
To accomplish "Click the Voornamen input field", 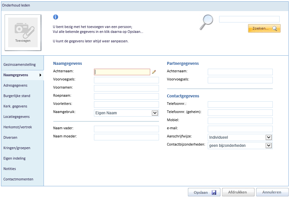I will [126, 88].
